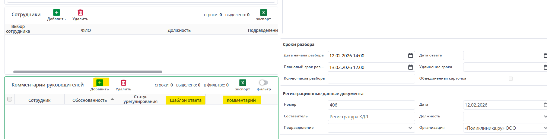Add a new manager comment
This screenshot has height=139, width=547.
[100, 85]
